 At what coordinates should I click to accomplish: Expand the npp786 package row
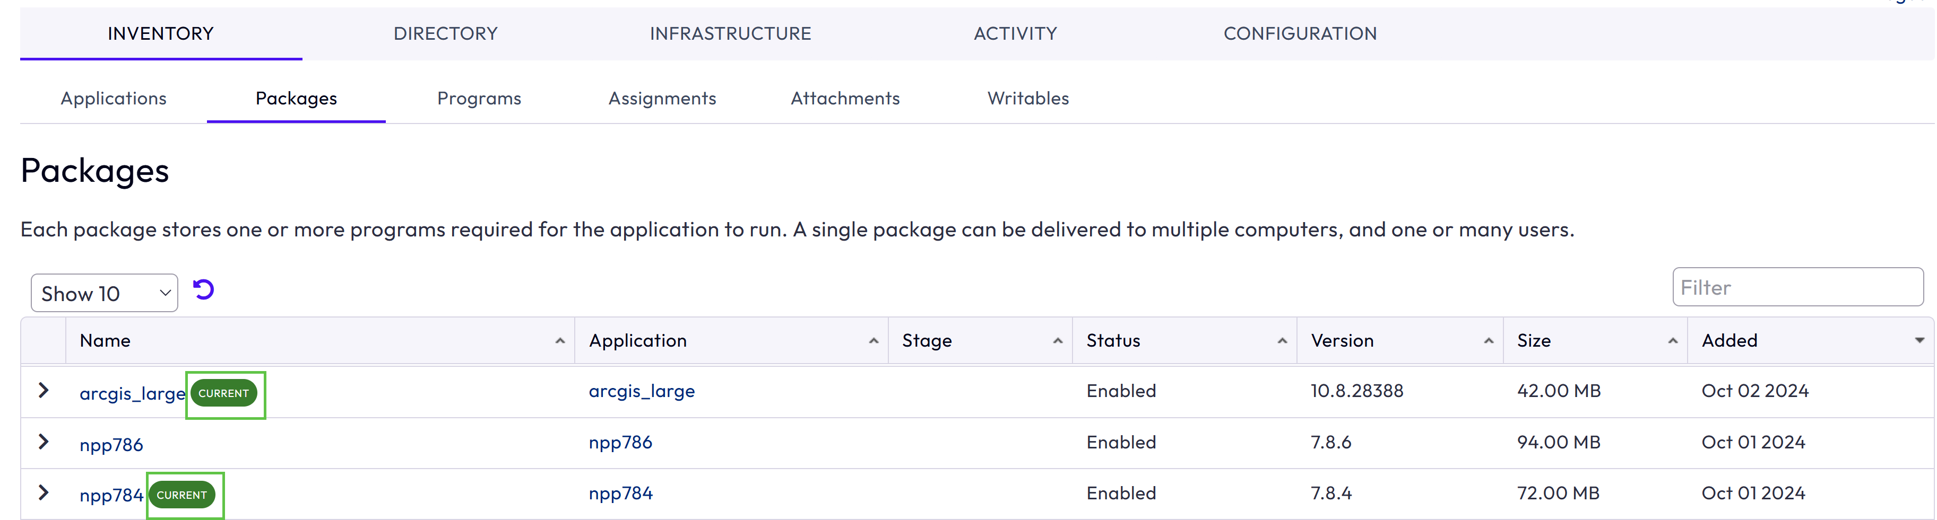44,441
